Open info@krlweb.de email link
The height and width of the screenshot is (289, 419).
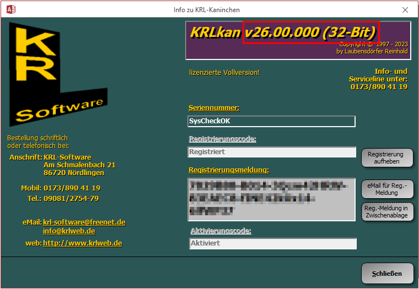tap(69, 231)
